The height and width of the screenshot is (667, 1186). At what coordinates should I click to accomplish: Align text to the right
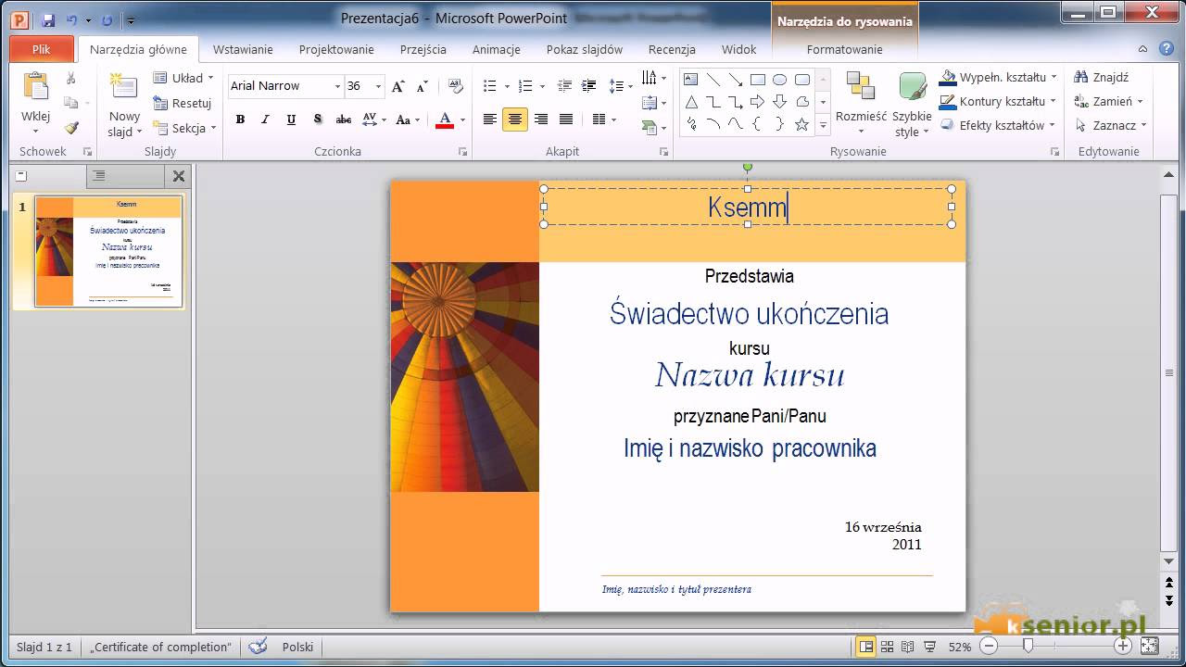541,120
